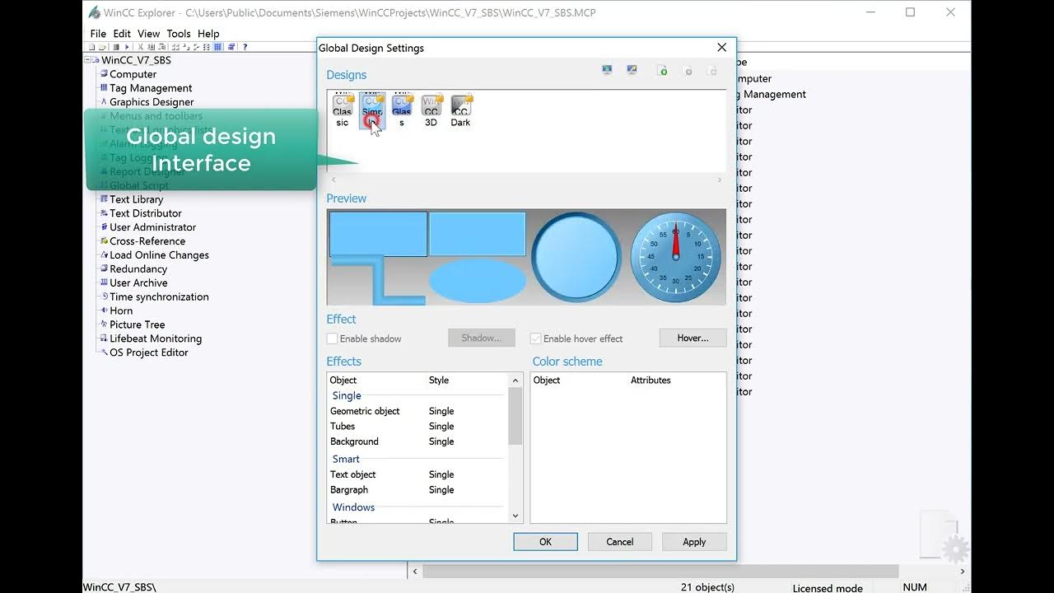
Task: Select Load Online Changes in the tree
Action: [159, 255]
